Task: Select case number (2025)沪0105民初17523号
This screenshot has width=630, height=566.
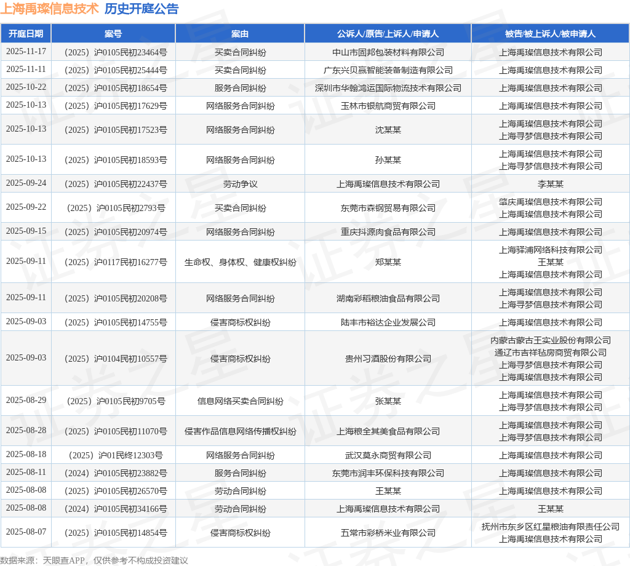Action: [x=116, y=130]
